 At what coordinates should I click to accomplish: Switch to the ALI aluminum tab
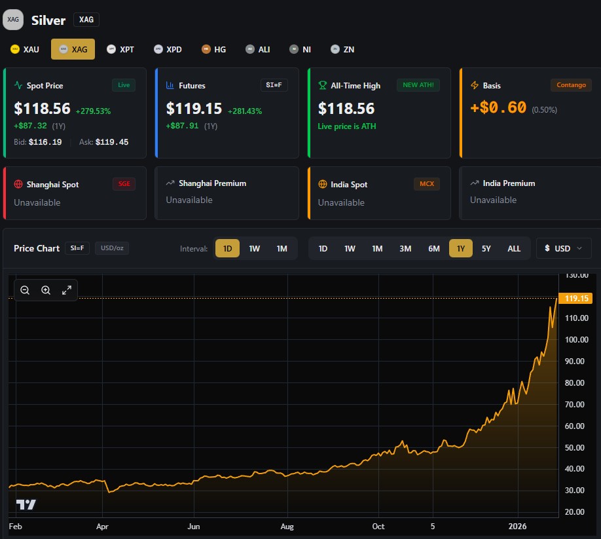pyautogui.click(x=258, y=50)
